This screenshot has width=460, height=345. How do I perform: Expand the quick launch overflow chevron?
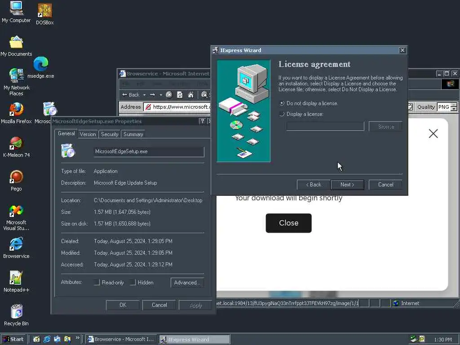tap(77, 338)
